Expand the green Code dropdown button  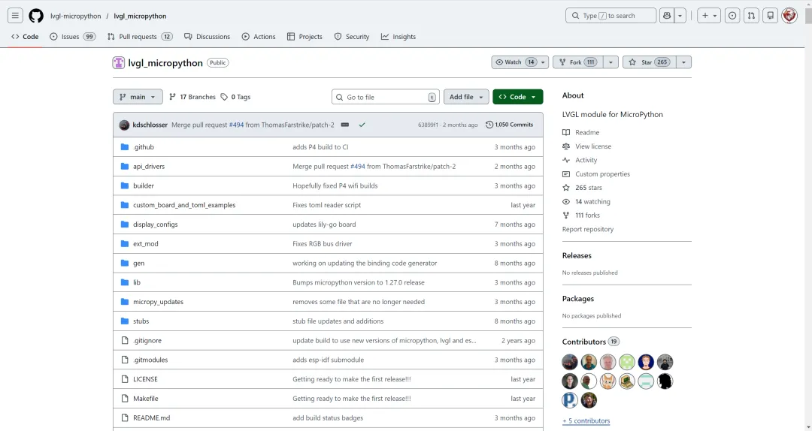point(517,97)
